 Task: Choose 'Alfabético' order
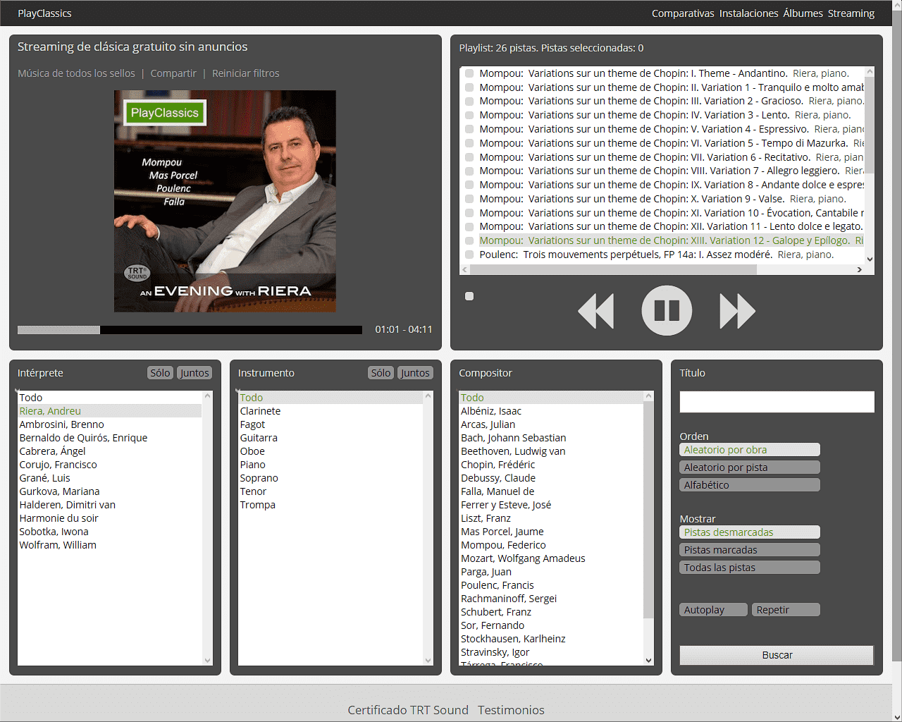pos(750,485)
